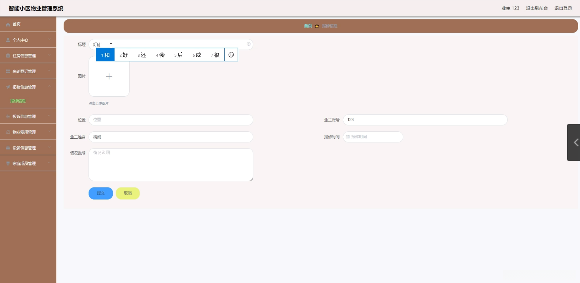580x283 pixels.
Task: Select IME candidate 2 好
Action: tap(124, 55)
